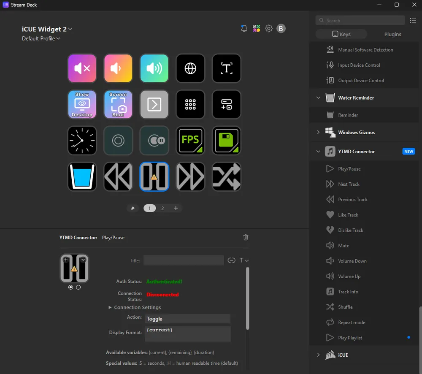Open key icon dropdown chevron on preview
This screenshot has height=374, width=422.
point(83,260)
